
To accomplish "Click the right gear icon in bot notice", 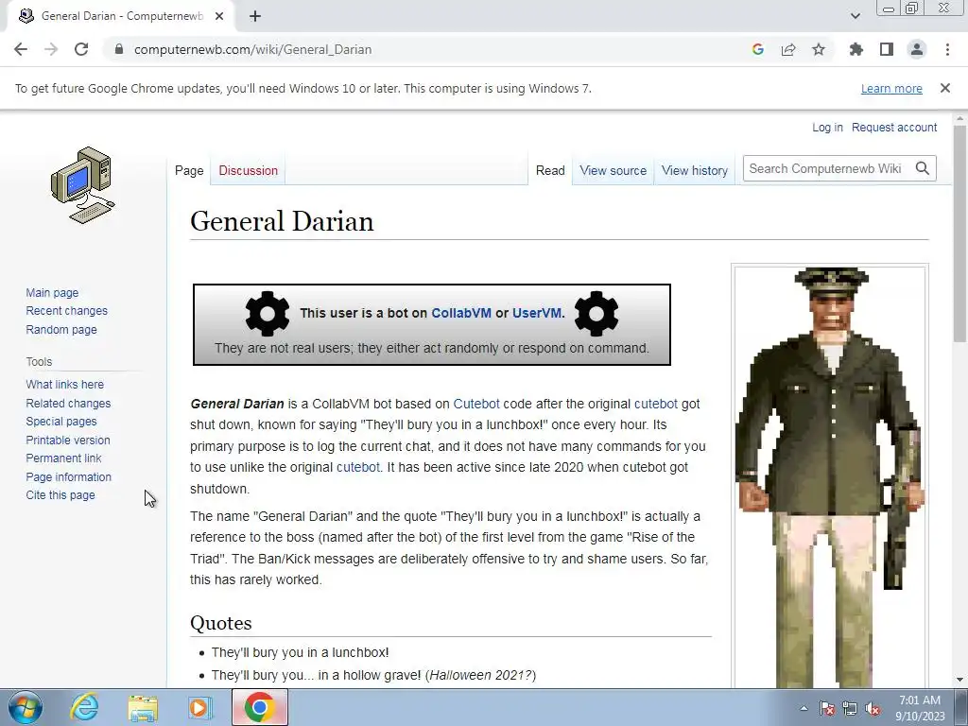I will pos(596,313).
